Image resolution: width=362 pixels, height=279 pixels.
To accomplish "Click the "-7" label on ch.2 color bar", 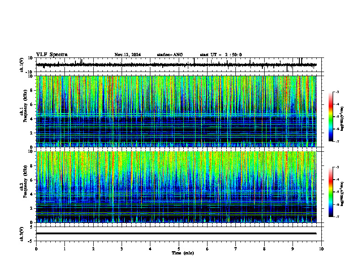I will 337,217.
